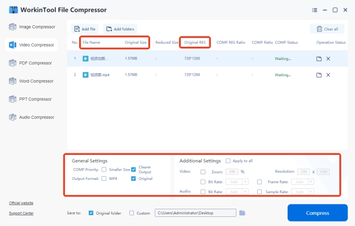Click play icon of first video file
This screenshot has width=355, height=226.
(85, 59)
